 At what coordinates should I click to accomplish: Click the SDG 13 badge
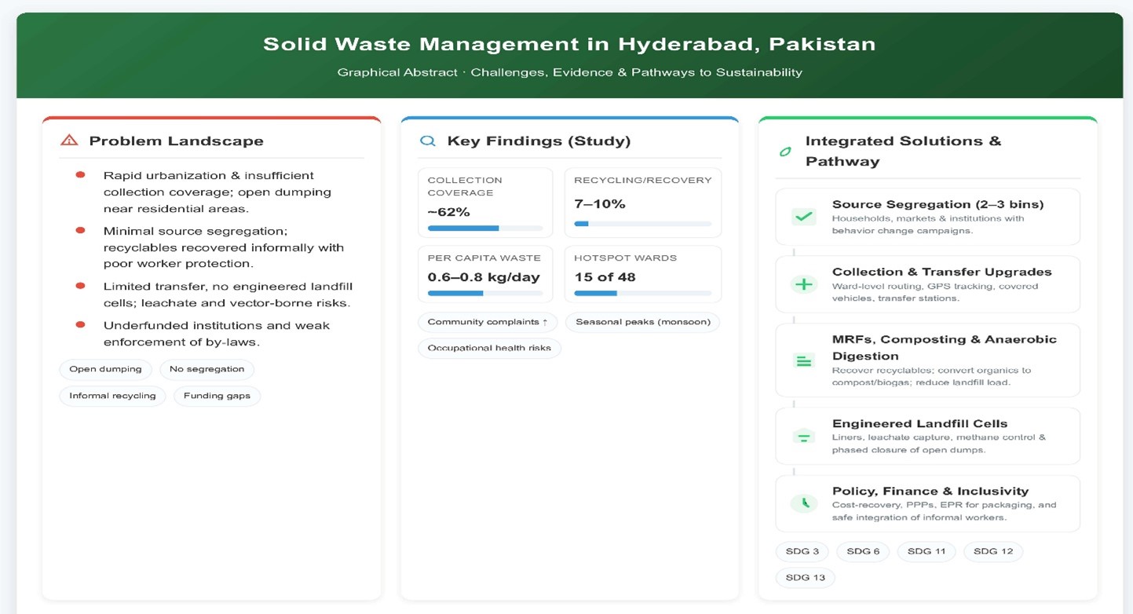pos(805,578)
